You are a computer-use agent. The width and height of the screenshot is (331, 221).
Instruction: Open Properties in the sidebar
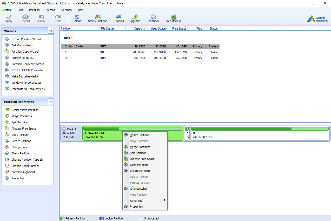pyautogui.click(x=18, y=178)
